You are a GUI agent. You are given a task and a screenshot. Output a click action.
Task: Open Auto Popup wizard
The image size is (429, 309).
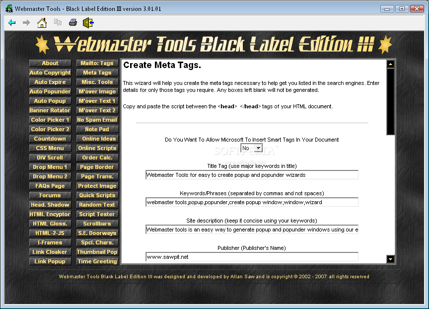tap(50, 101)
